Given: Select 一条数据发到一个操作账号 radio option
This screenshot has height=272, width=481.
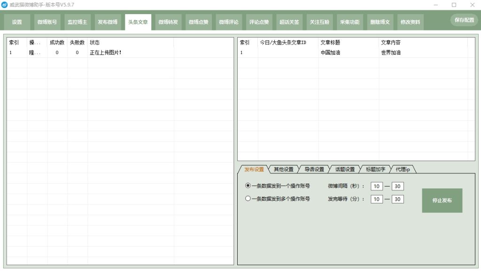Looking at the screenshot, I should pos(248,186).
